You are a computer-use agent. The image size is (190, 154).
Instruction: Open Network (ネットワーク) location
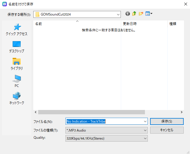click(x=17, y=99)
